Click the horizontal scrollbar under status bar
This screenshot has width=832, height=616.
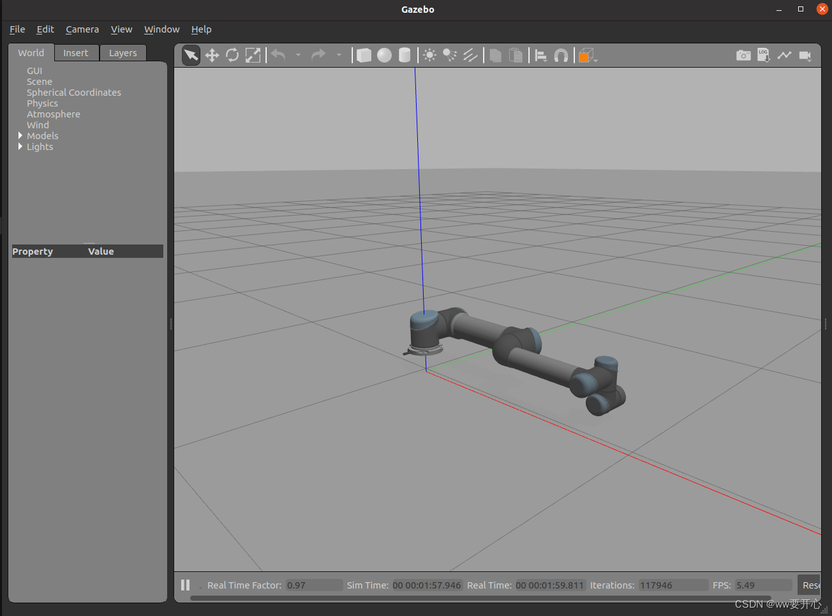coord(480,598)
